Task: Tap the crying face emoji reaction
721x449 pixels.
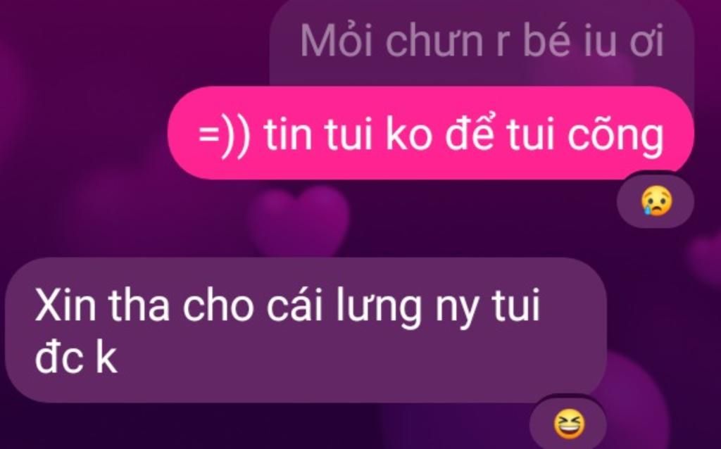Action: coord(657,201)
